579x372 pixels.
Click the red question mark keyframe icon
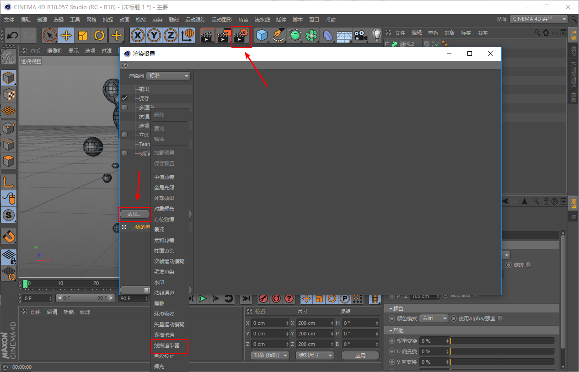289,298
